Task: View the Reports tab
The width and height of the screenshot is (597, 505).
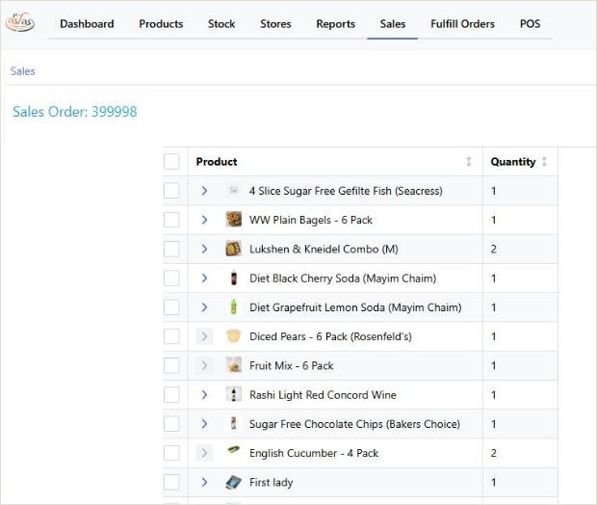Action: pos(335,24)
